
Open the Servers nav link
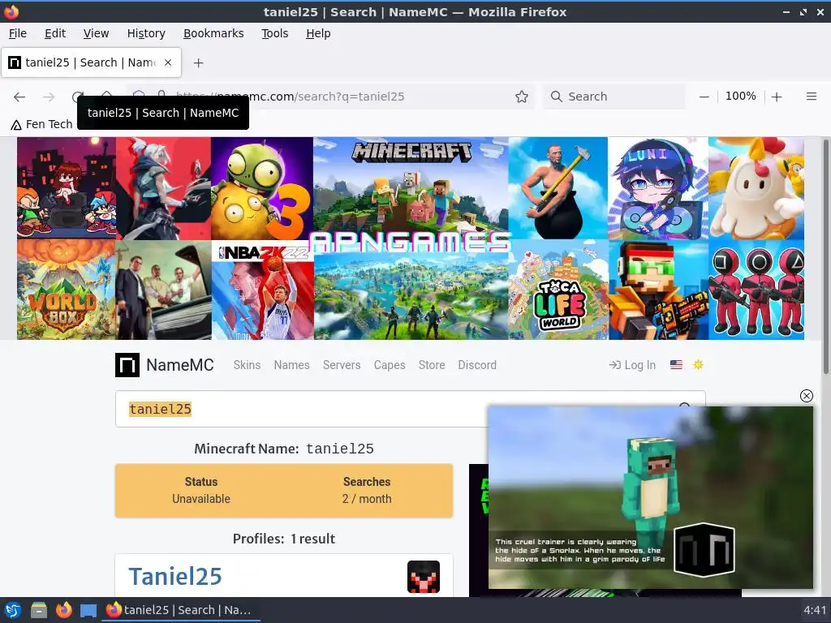click(x=342, y=365)
